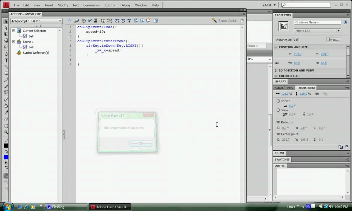Switch to the ALIGN tab
352x211 pixels.
pyautogui.click(x=279, y=88)
